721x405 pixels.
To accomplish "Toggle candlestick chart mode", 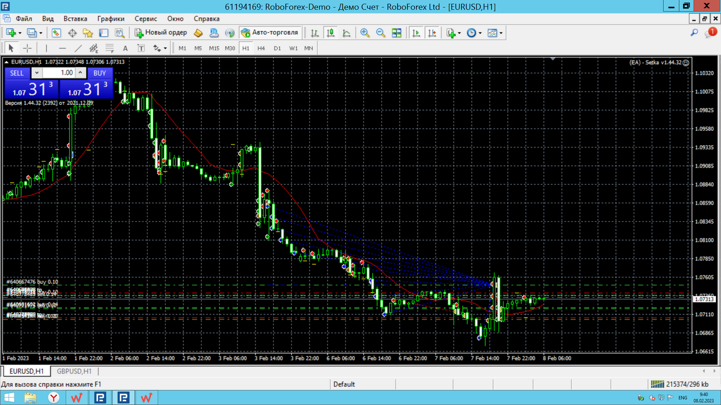I will pyautogui.click(x=331, y=33).
